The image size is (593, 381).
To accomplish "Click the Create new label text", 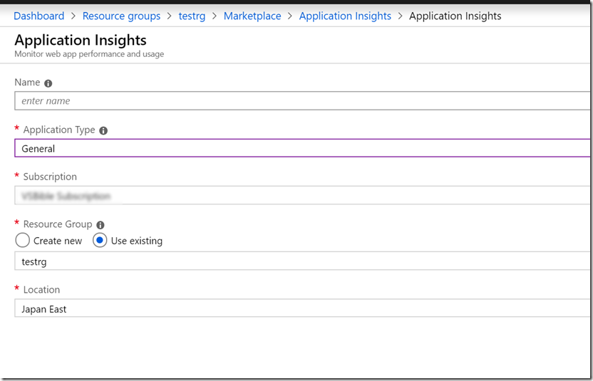I will click(58, 241).
